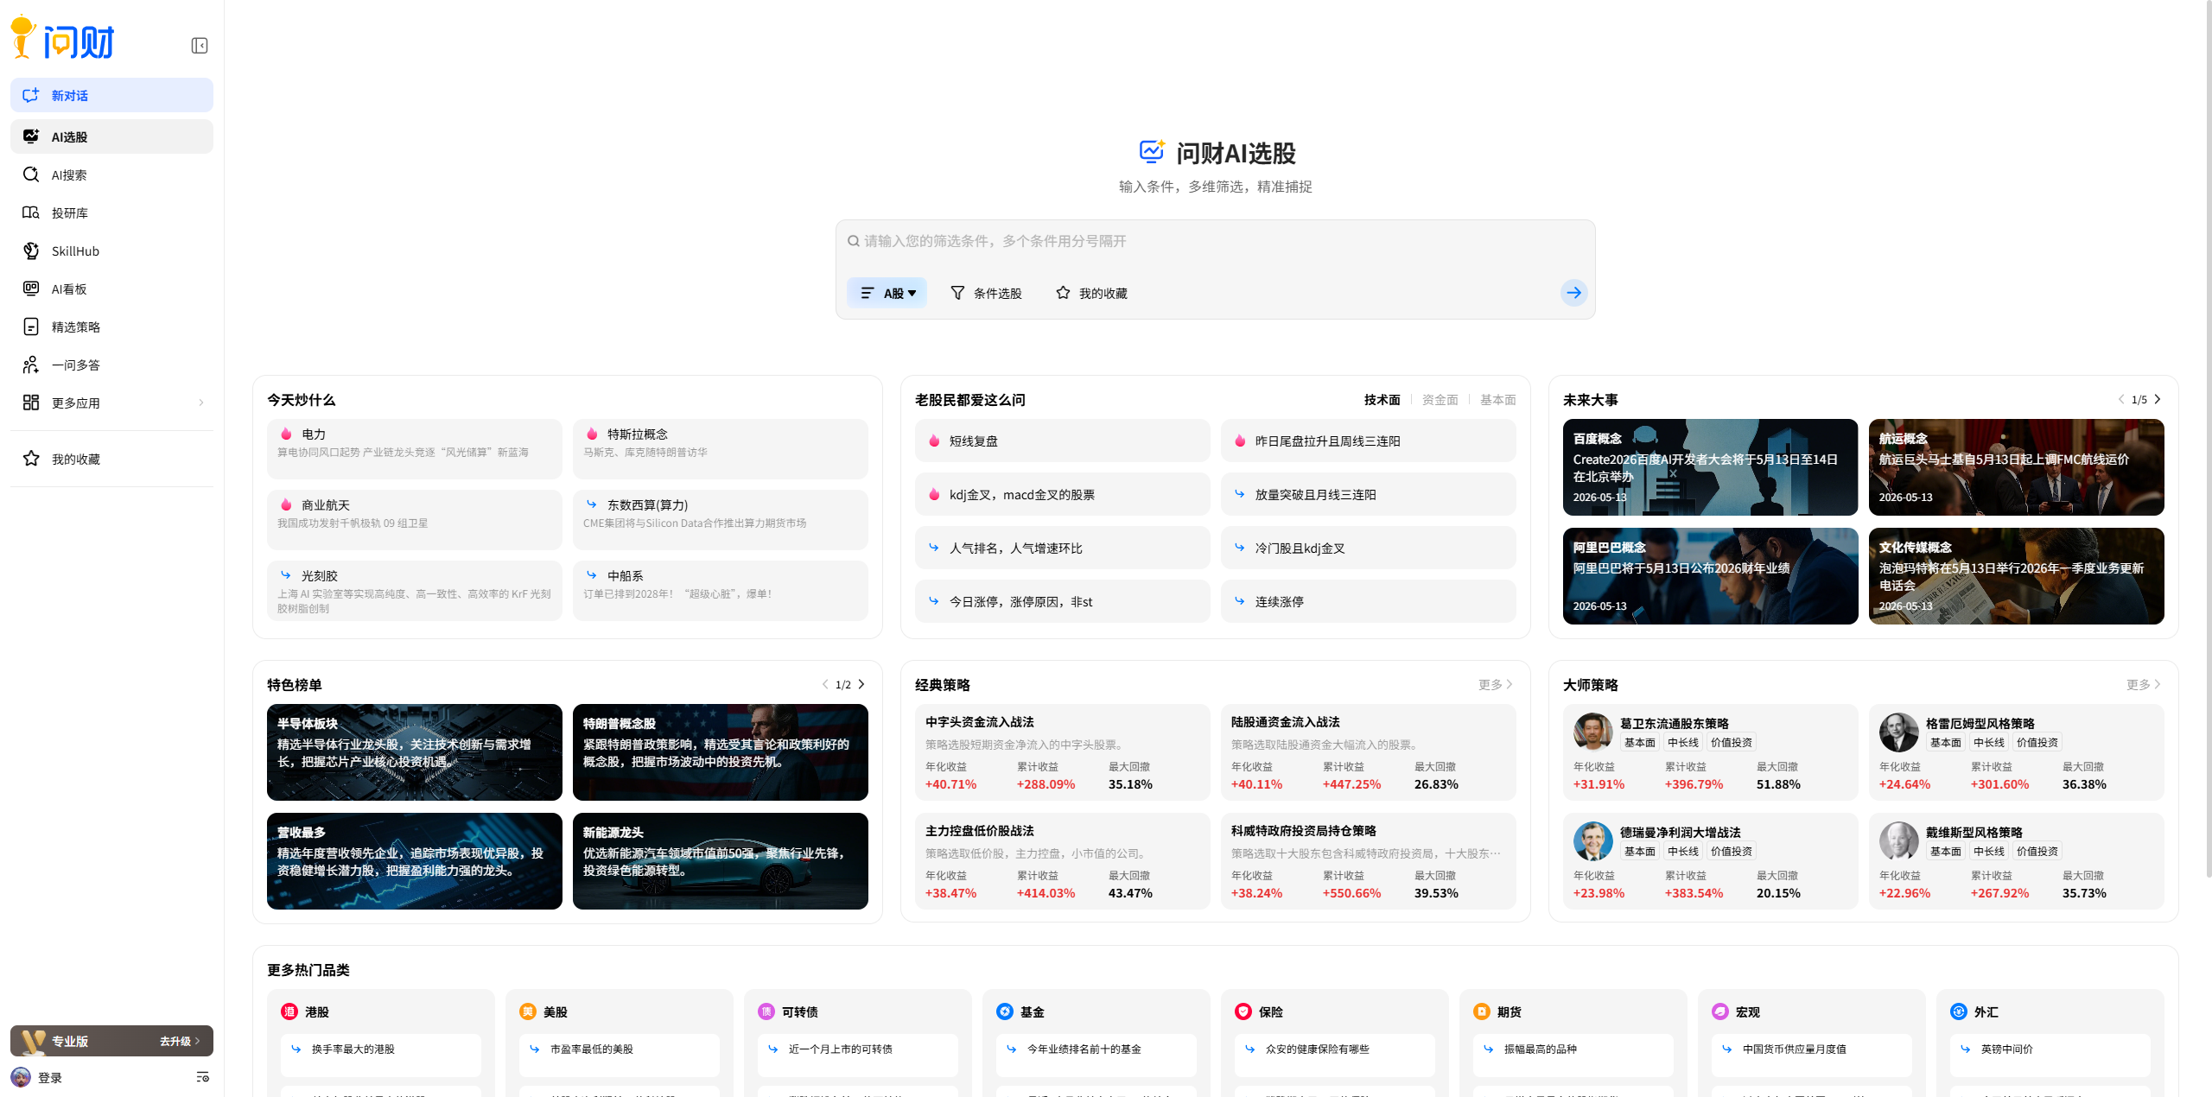Open 主力控盘低价股战法 strategy
The width and height of the screenshot is (2212, 1097).
(x=1063, y=861)
